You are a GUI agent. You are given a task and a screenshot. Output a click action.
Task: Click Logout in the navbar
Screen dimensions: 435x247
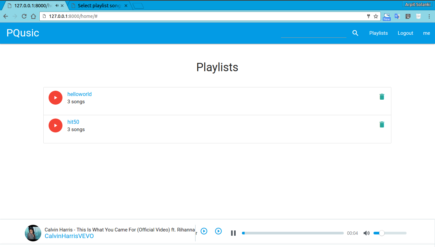(x=406, y=33)
